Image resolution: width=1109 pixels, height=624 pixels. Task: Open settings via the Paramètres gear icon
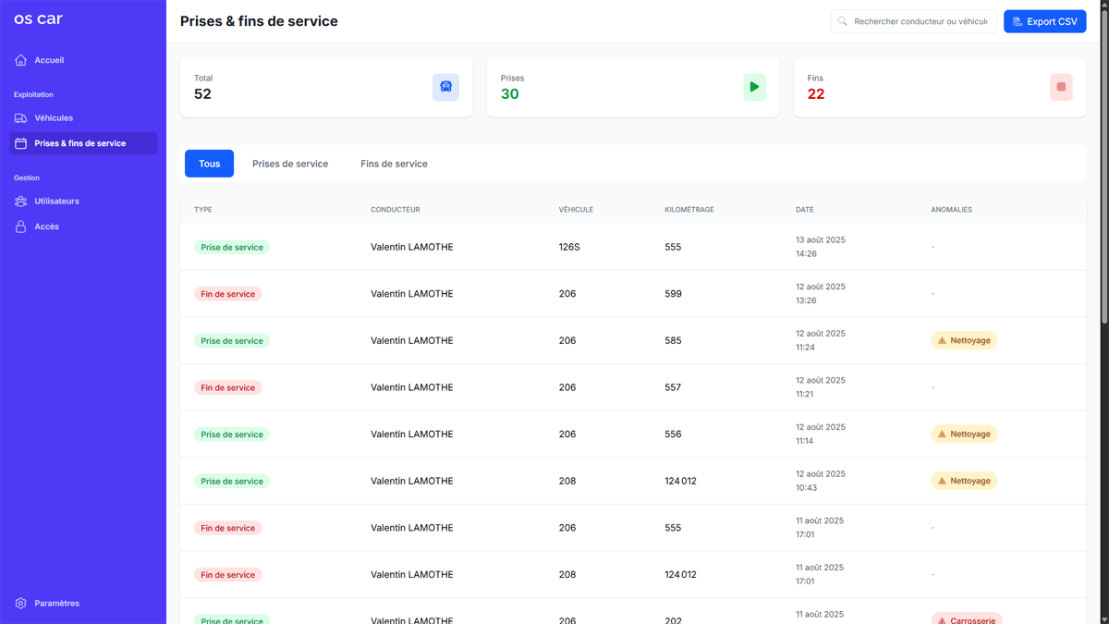click(21, 604)
